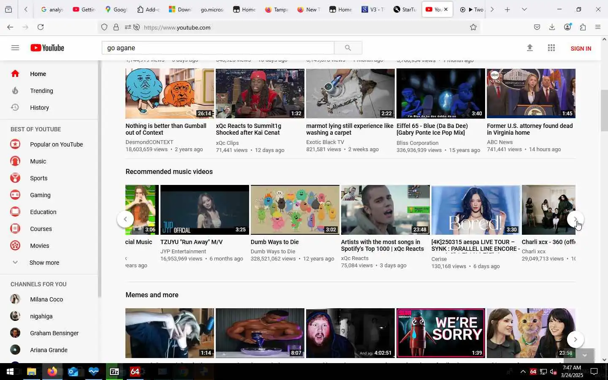Image resolution: width=608 pixels, height=380 pixels.
Task: Advance Memes and more carousel right arrow
Action: [575, 339]
